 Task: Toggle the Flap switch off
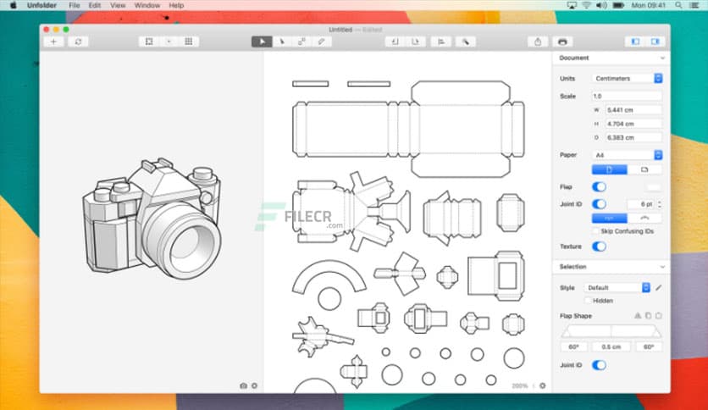click(599, 186)
